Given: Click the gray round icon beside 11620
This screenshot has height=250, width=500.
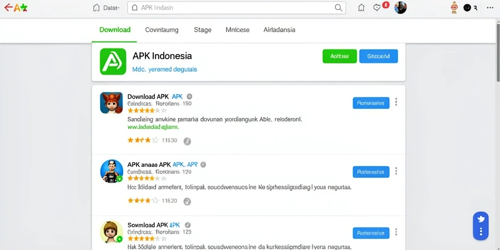Looking at the screenshot, I should 187,201.
